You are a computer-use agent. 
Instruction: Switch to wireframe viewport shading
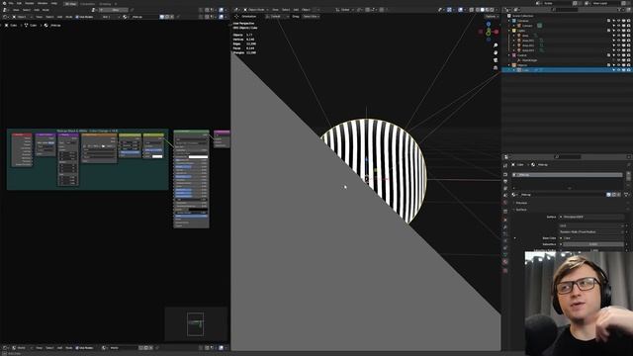point(477,10)
